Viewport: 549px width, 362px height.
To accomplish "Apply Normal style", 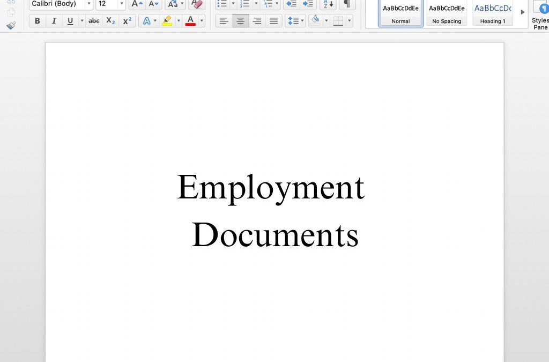I will 400,13.
